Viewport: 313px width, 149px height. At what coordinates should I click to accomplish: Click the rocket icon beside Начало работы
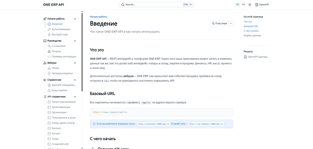click(x=45, y=19)
